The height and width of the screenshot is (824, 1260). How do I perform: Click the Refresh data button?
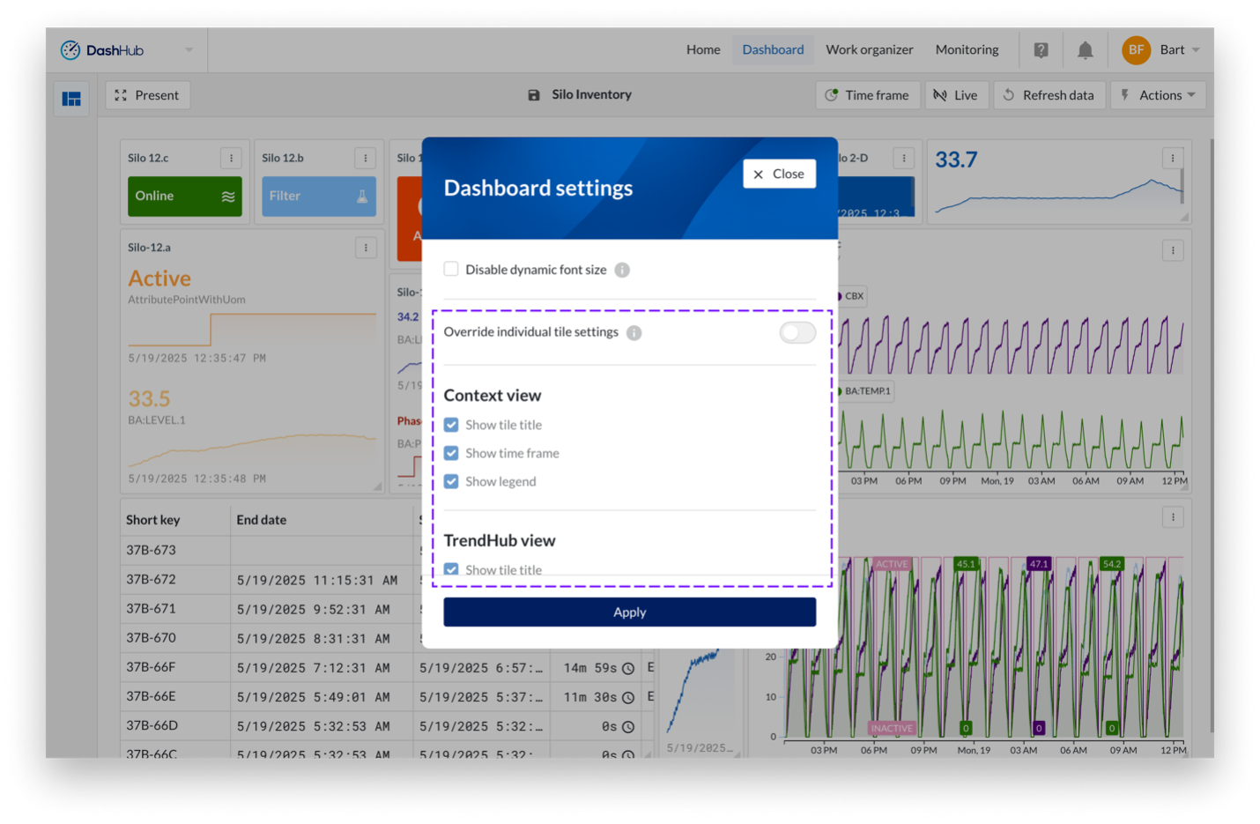pos(1048,95)
